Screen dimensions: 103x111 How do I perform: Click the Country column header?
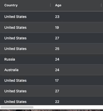11,5
